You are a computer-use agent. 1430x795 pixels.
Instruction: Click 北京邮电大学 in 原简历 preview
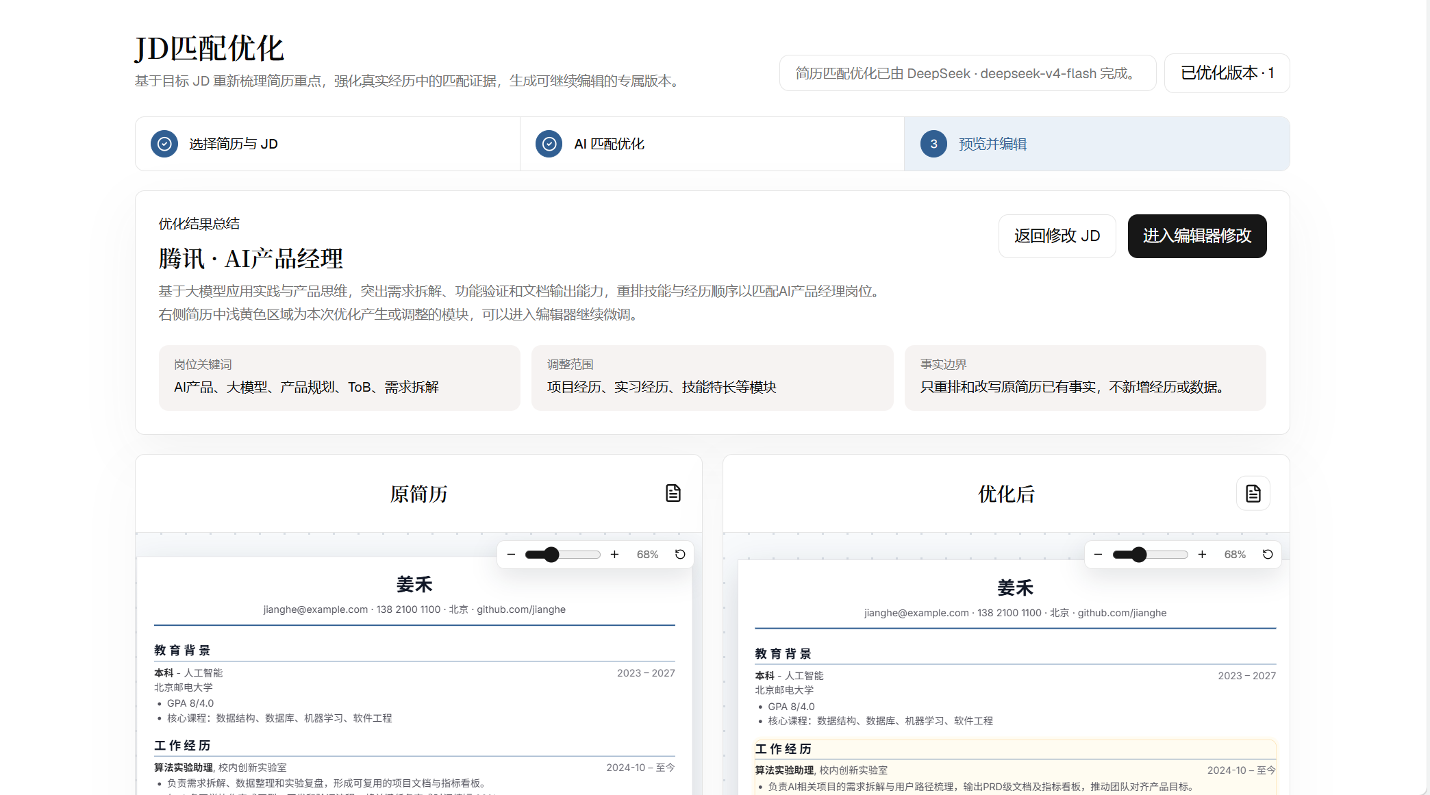[184, 687]
